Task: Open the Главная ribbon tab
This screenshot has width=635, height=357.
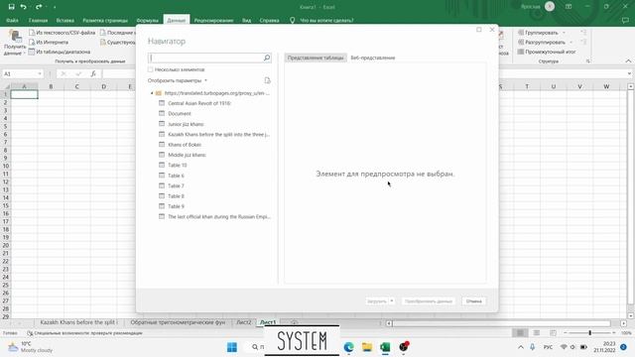Action: (38, 20)
